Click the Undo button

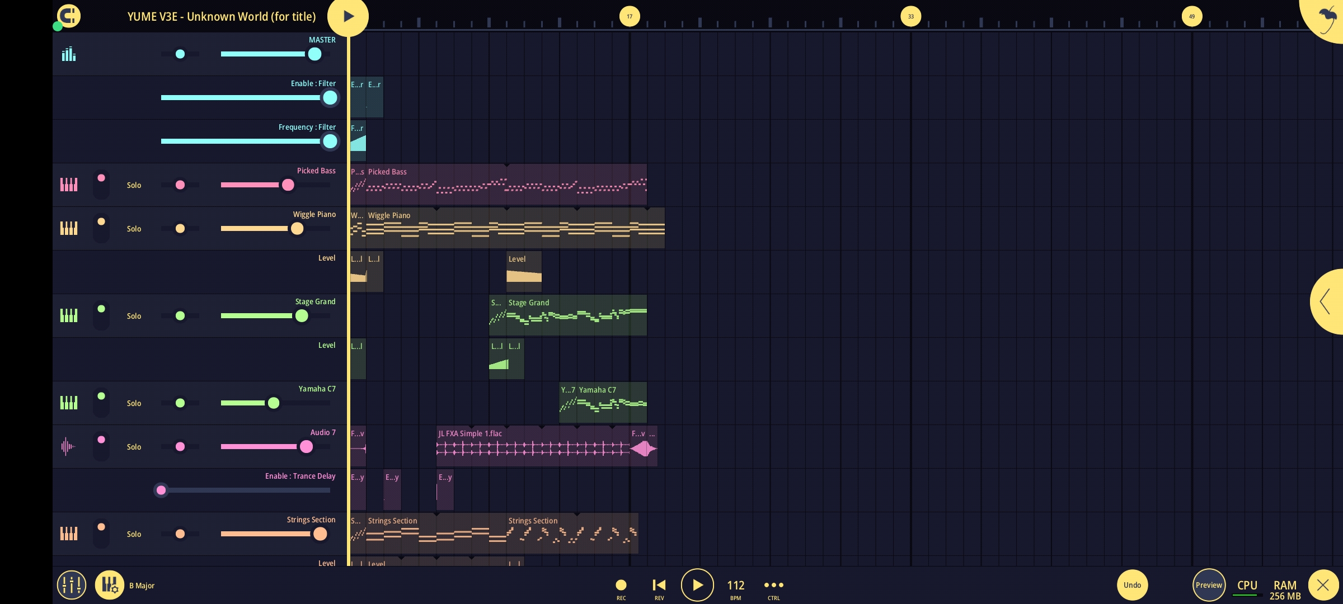tap(1132, 585)
